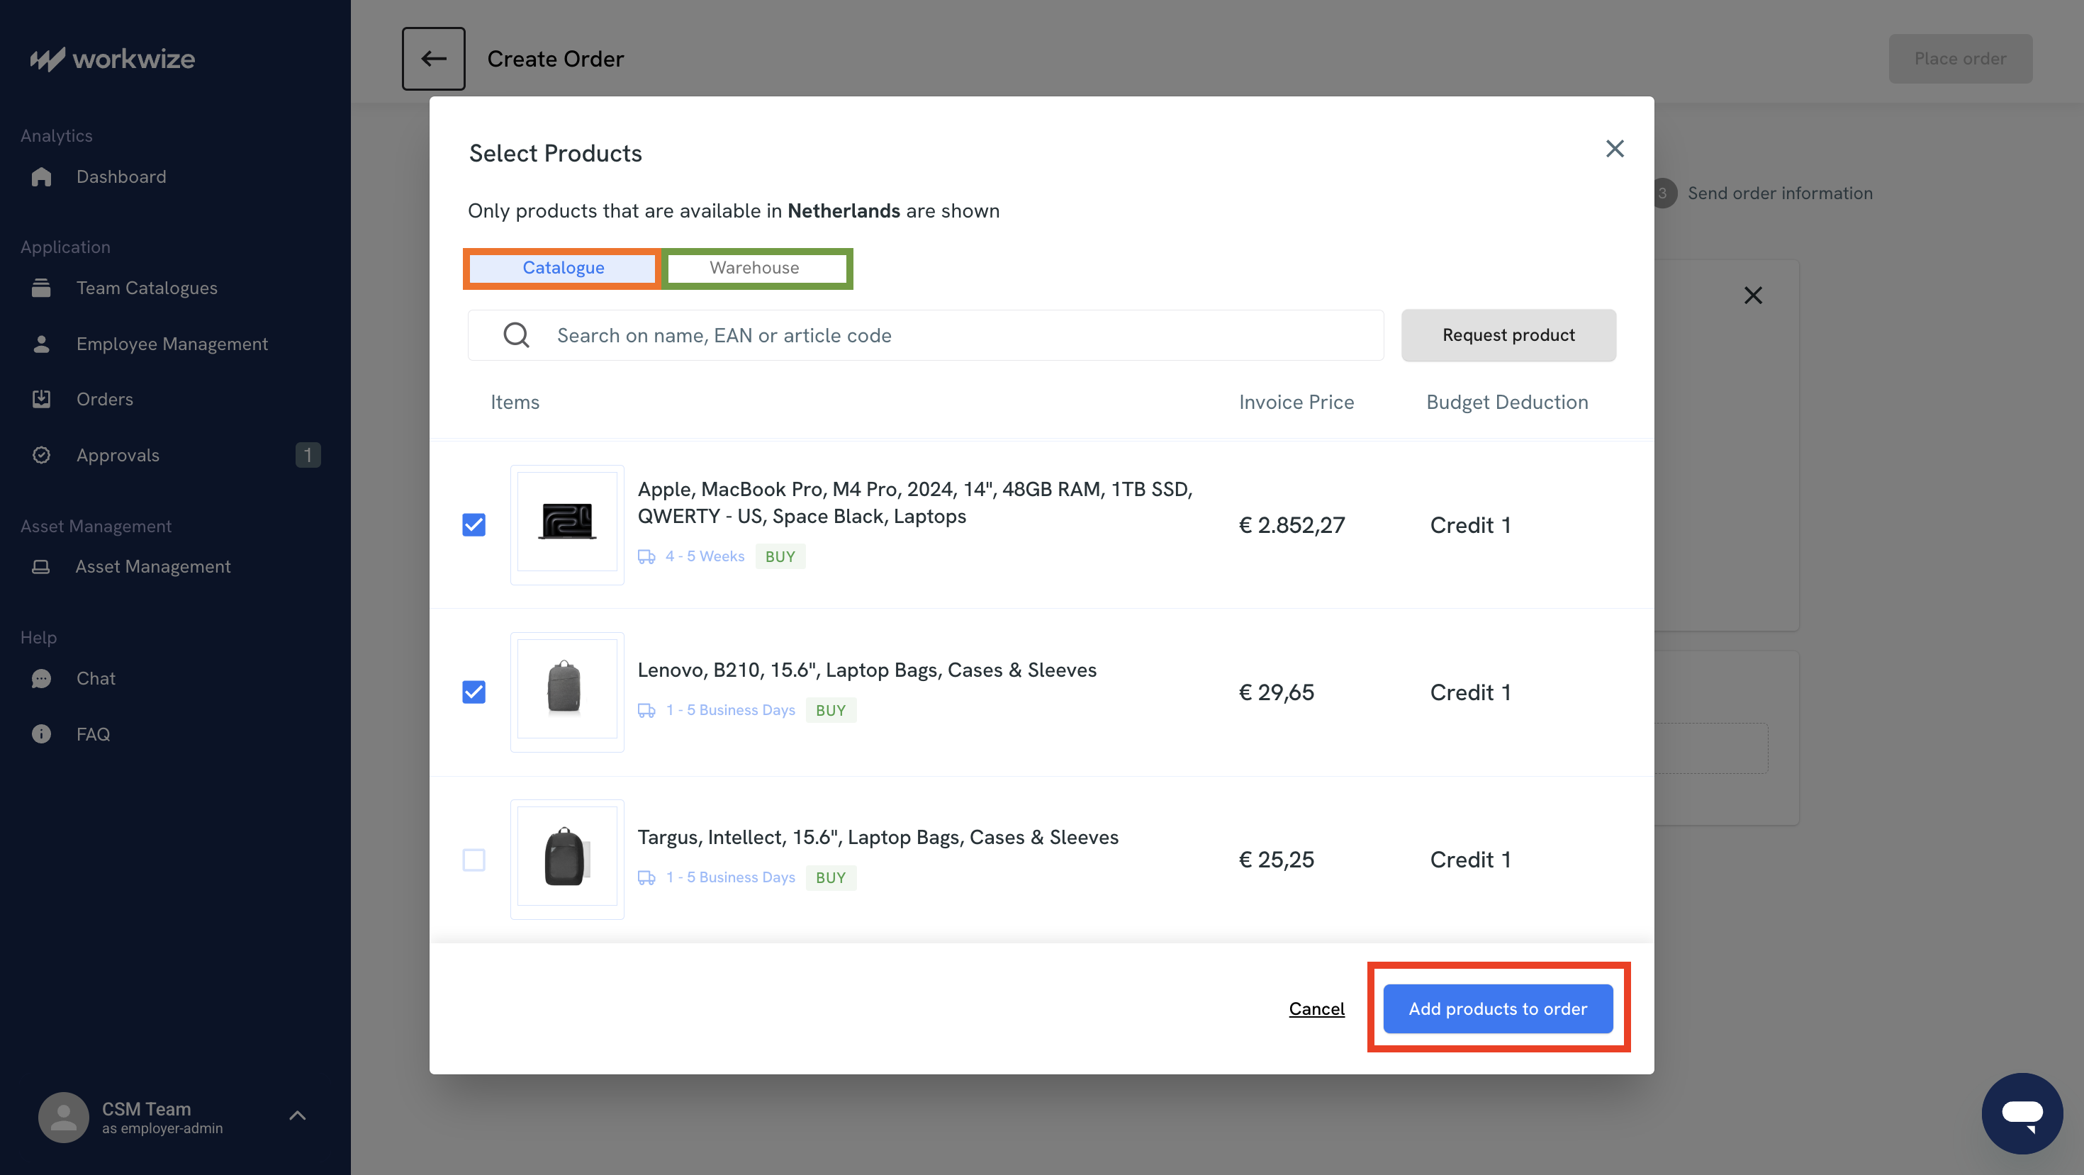This screenshot has width=2084, height=1175.
Task: Click the Team Catalogues stack icon
Action: [x=41, y=288]
